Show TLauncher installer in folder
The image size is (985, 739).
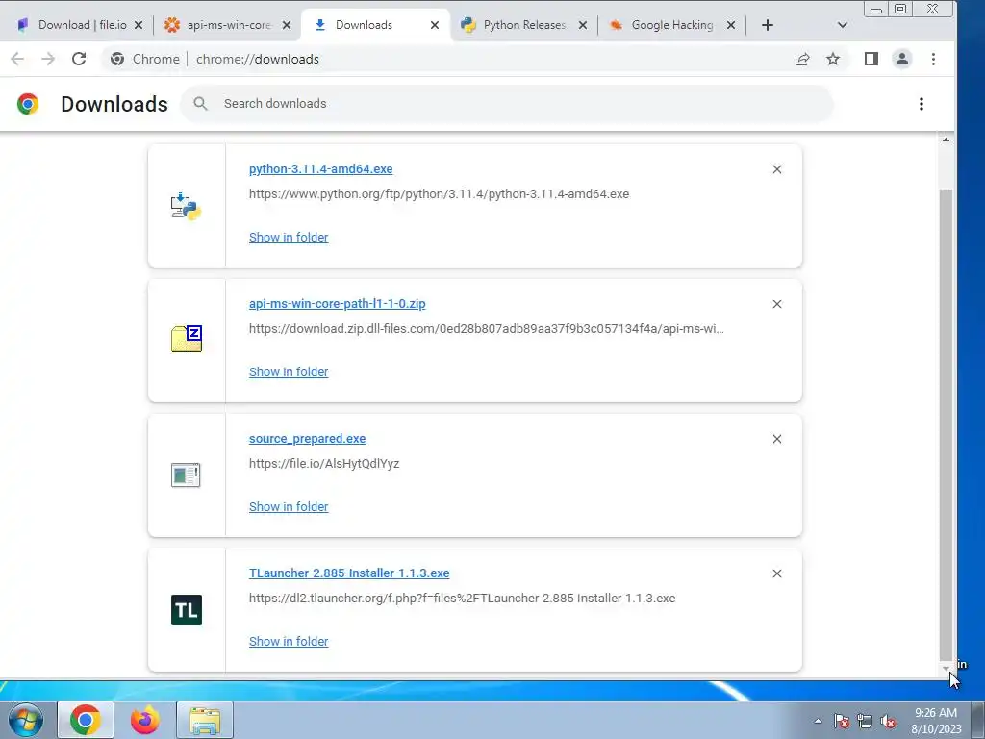289,642
